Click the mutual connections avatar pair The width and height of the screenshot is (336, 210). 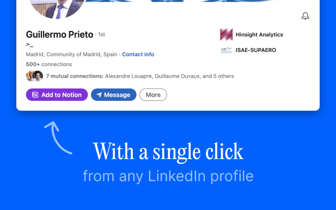(34, 76)
